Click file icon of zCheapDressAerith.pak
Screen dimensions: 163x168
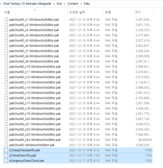[x=6, y=150]
